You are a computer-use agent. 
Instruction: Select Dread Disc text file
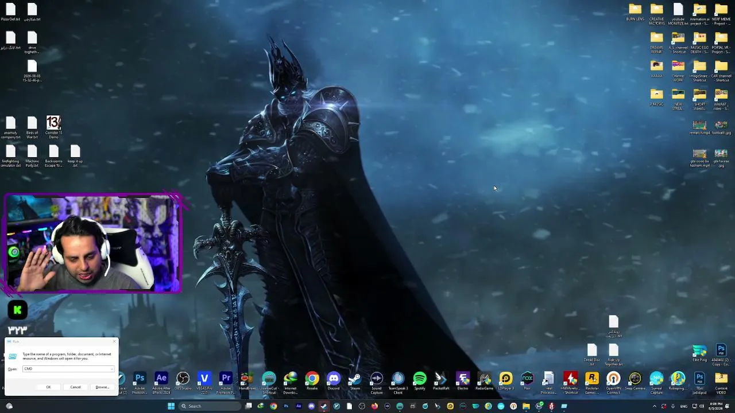point(592,355)
